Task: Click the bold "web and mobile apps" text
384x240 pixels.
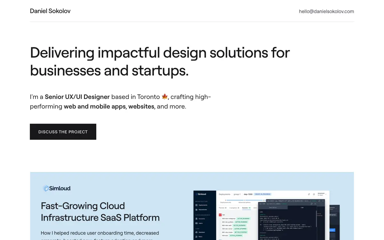Action: click(94, 106)
